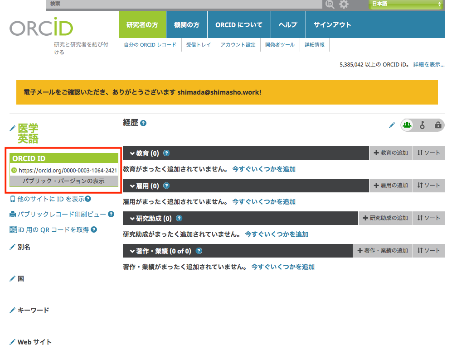
Task: Click サインアウト to sign out
Action: click(332, 25)
